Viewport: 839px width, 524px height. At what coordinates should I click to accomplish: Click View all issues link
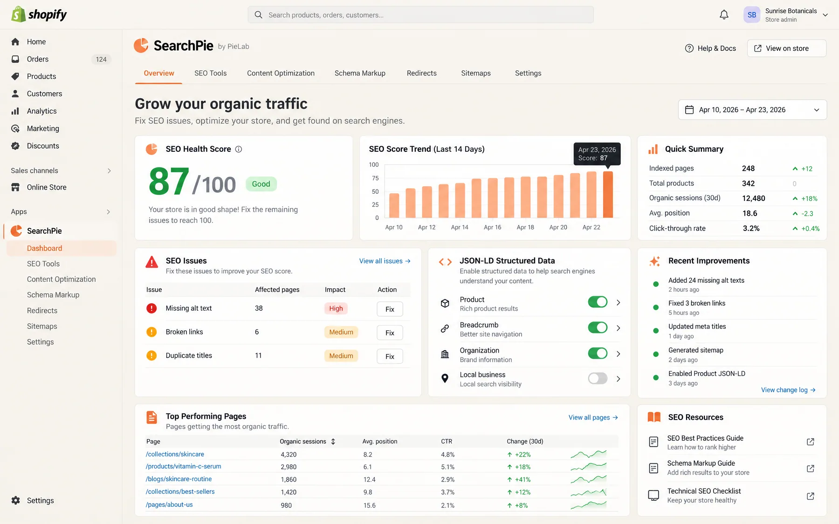pyautogui.click(x=385, y=261)
